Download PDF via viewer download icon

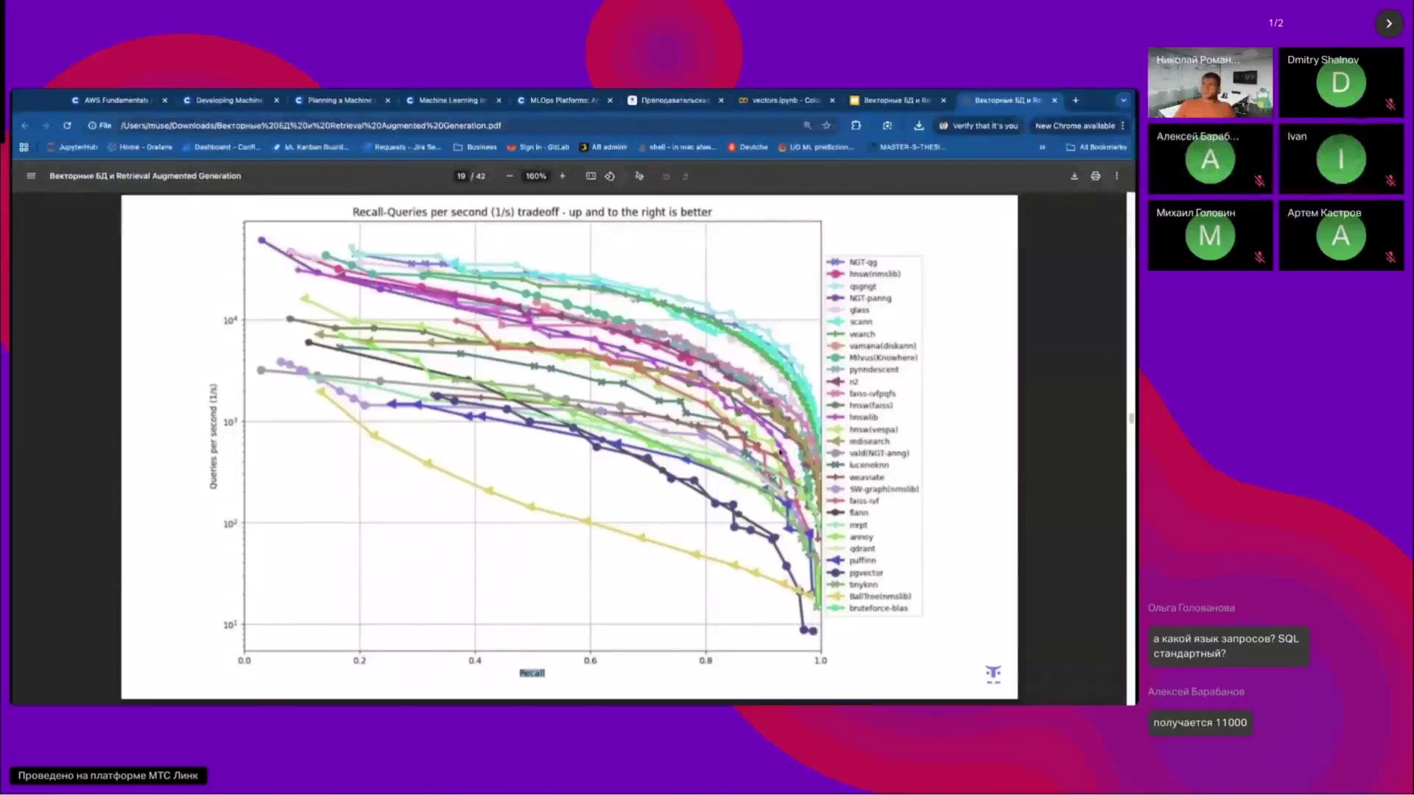click(x=1074, y=176)
